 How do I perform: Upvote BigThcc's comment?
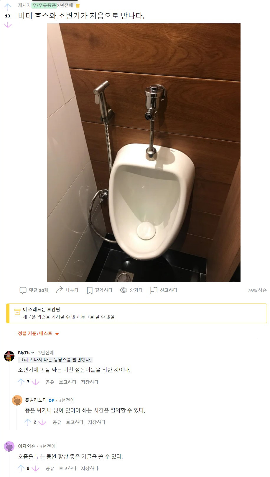point(21,382)
